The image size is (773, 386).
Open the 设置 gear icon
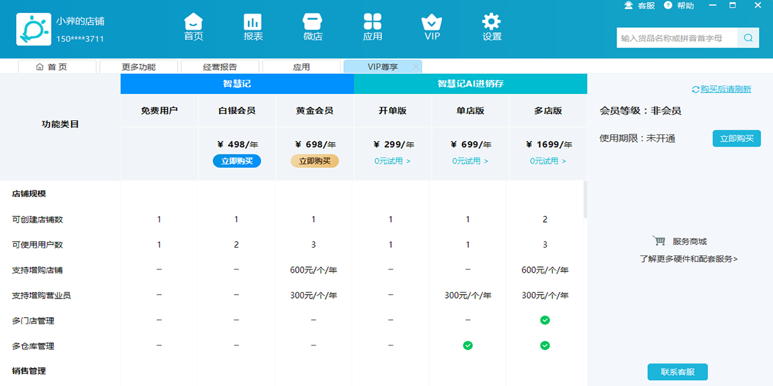491,22
